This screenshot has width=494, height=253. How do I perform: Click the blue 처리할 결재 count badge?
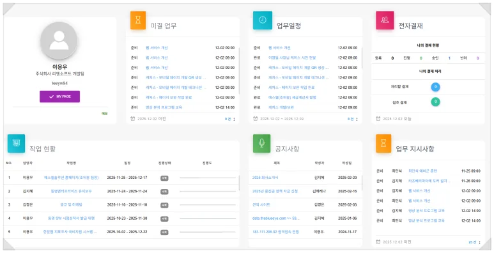click(435, 87)
